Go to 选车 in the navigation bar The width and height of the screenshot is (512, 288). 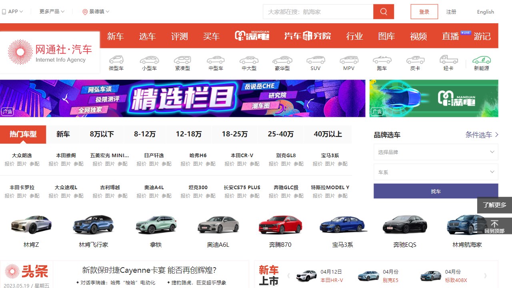point(148,36)
